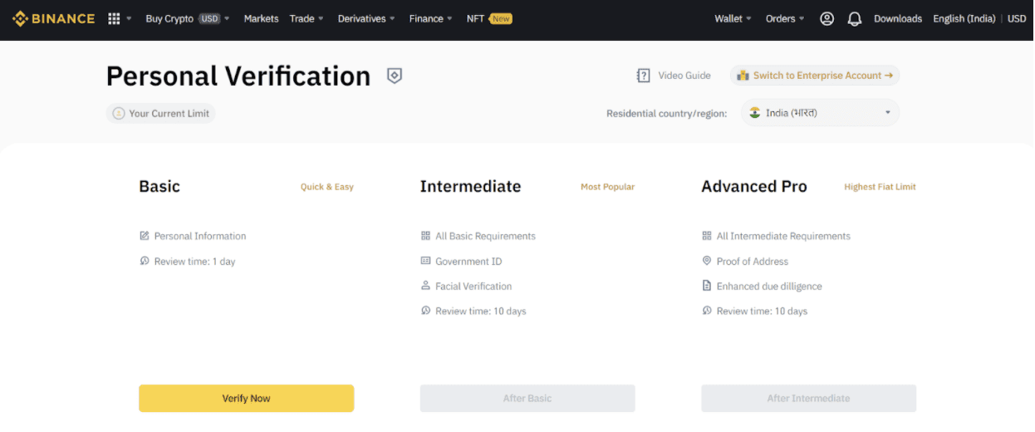Image resolution: width=1035 pixels, height=432 pixels.
Task: Click the Highest Fiat Limit label
Action: 880,187
